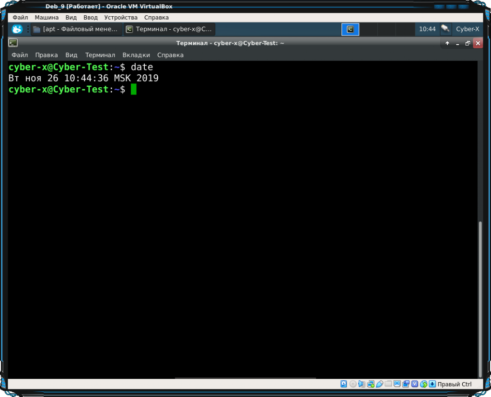
Task: Click the display settings status icon
Action: click(397, 384)
